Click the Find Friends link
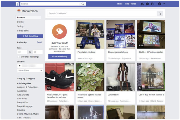 [131, 4]
